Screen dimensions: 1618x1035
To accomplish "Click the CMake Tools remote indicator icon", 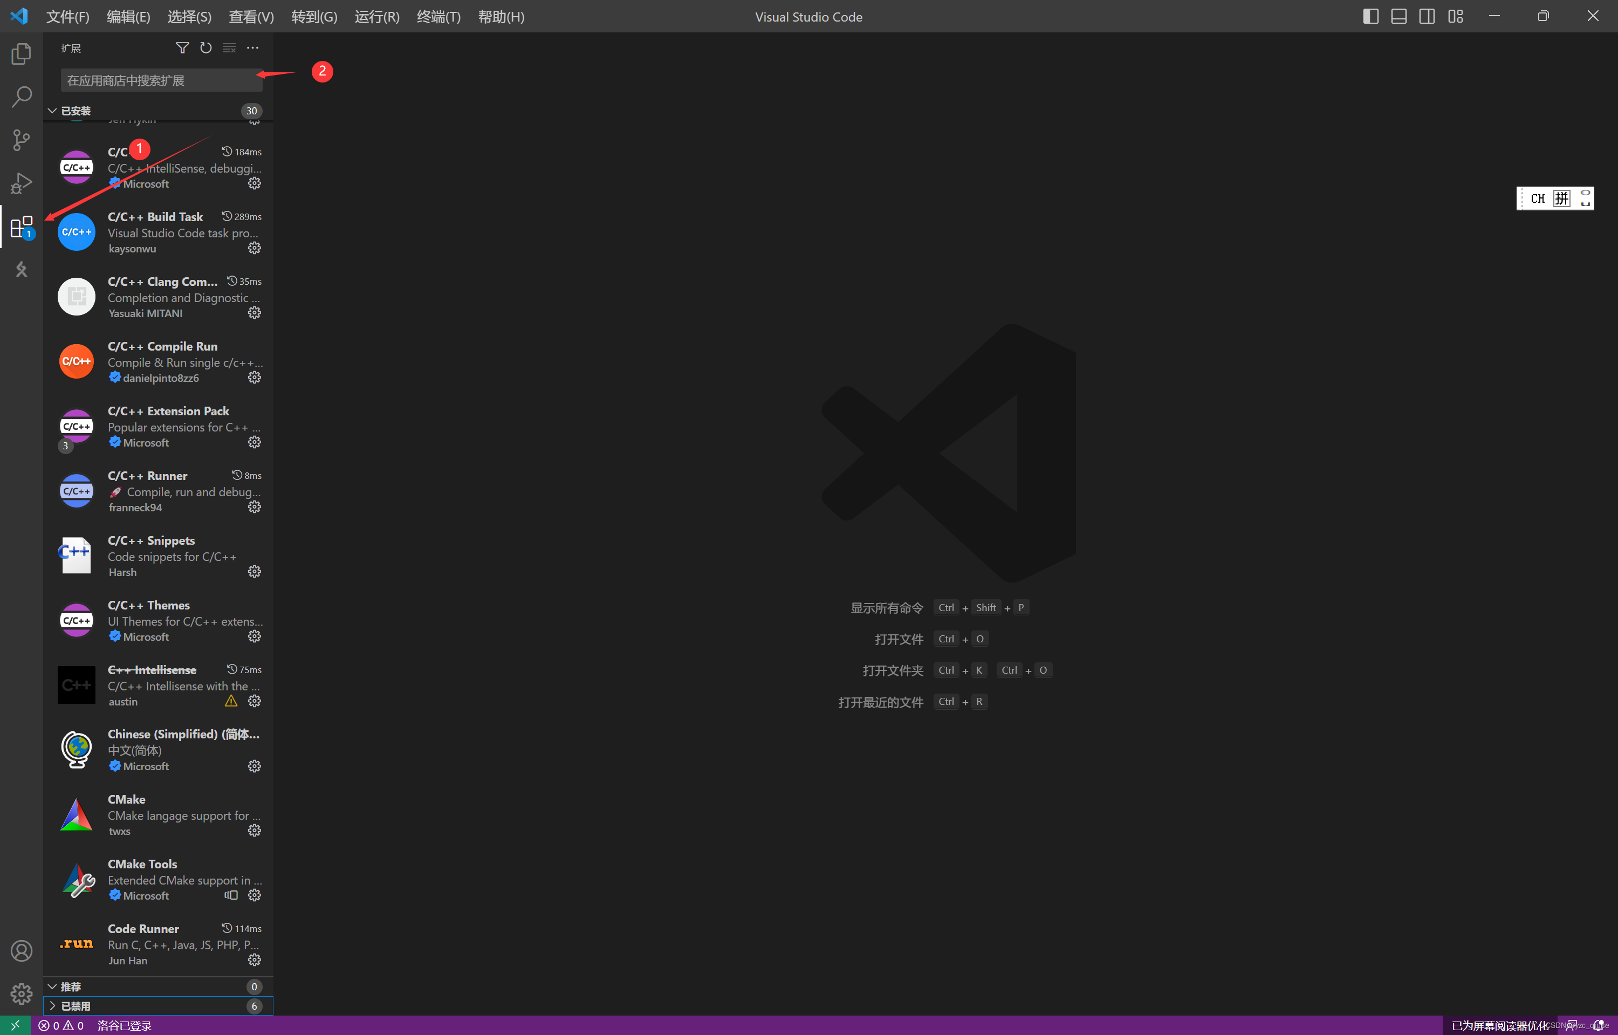I will coord(231,895).
